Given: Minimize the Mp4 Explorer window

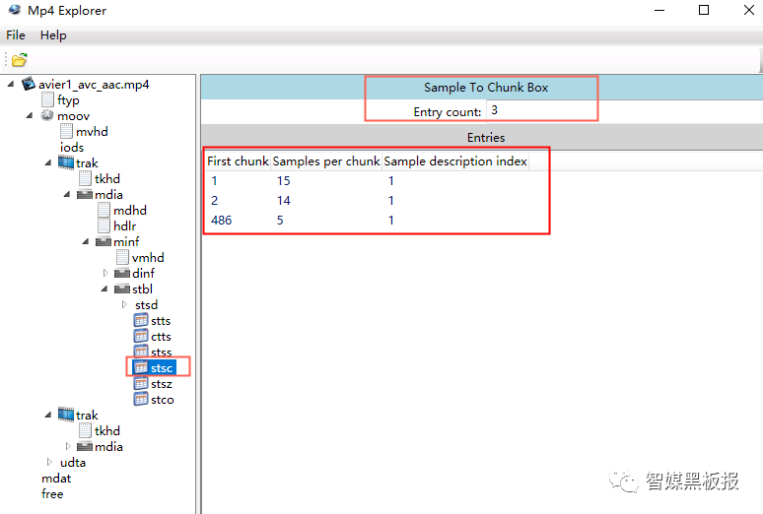Looking at the screenshot, I should (x=659, y=10).
